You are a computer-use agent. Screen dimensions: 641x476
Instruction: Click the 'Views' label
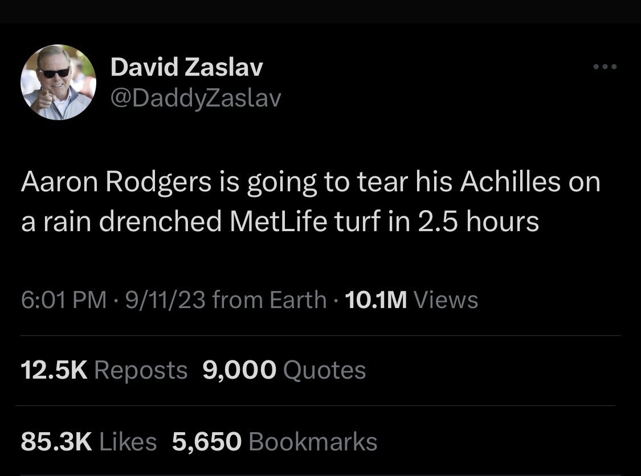(x=446, y=299)
